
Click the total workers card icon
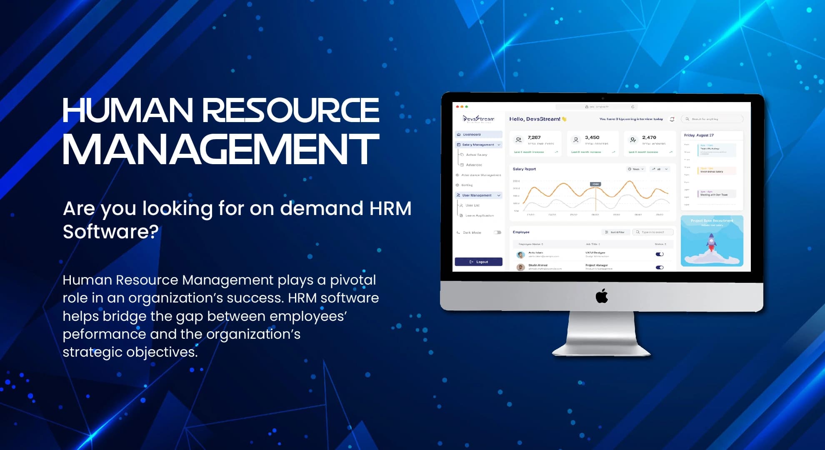click(633, 140)
